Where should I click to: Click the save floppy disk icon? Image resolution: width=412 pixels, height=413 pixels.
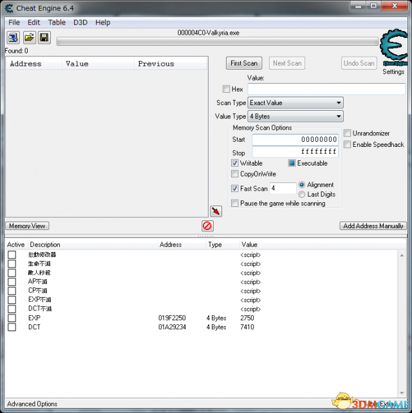[44, 37]
